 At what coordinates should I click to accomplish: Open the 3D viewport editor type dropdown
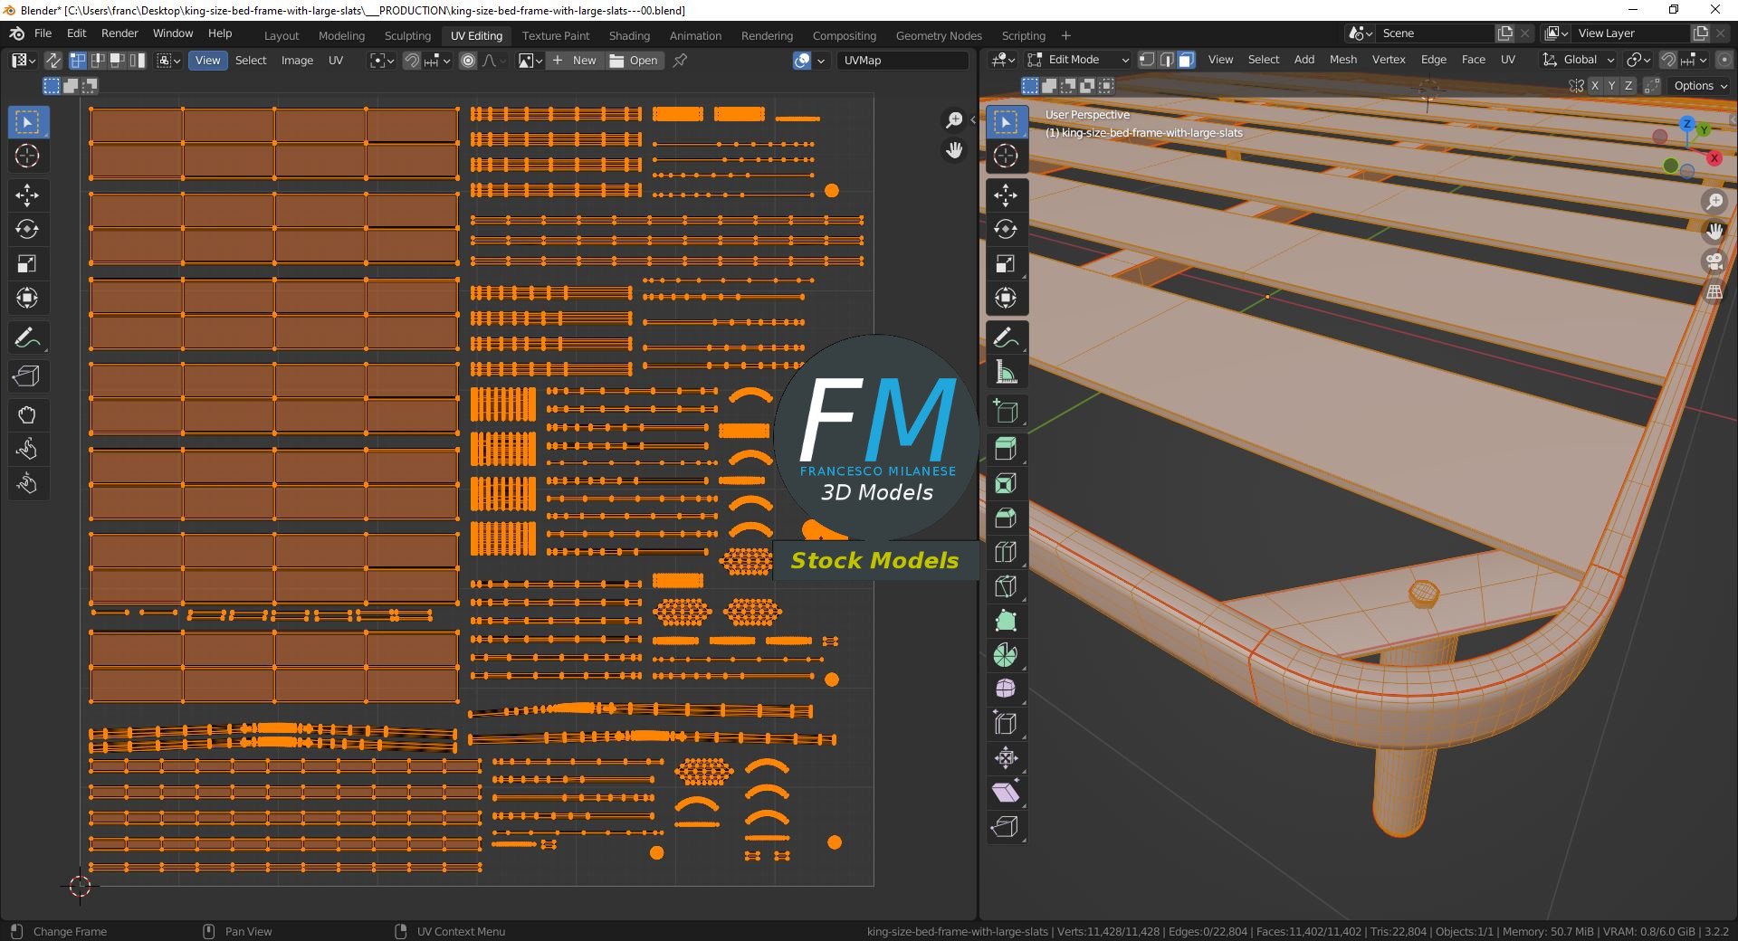(1003, 60)
